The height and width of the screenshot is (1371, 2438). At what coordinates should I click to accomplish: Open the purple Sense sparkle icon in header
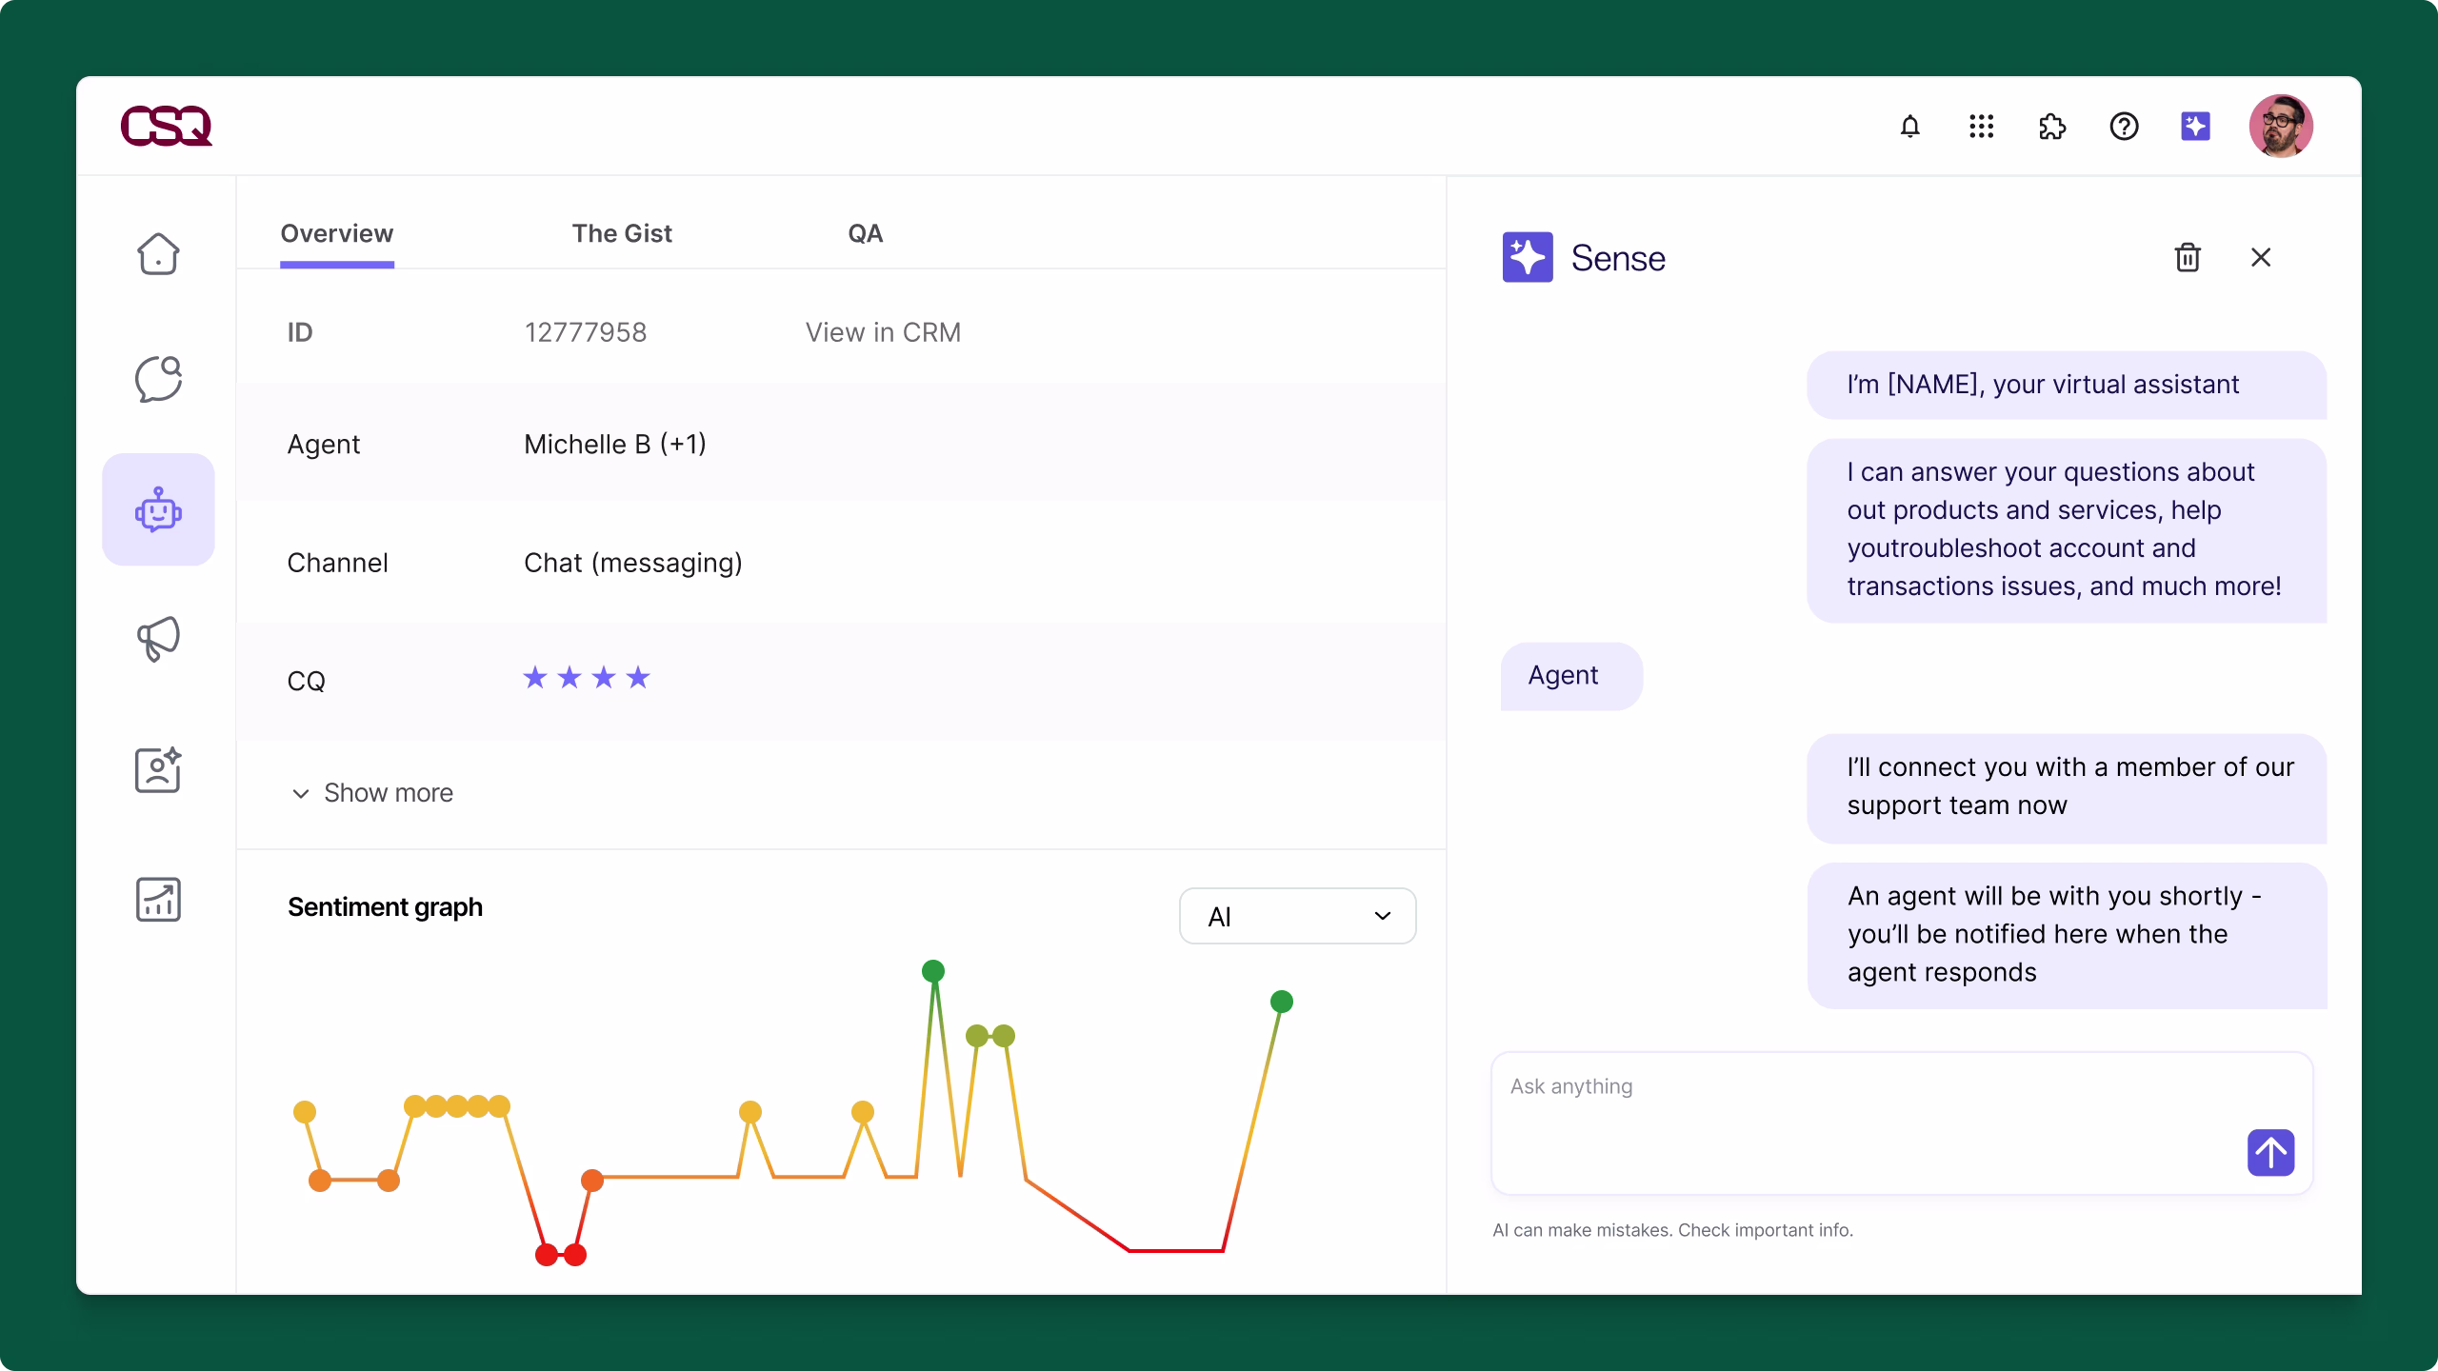point(2196,126)
